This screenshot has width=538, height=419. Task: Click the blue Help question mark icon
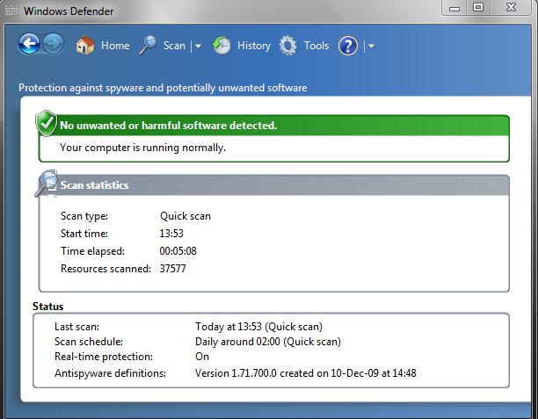(x=348, y=46)
